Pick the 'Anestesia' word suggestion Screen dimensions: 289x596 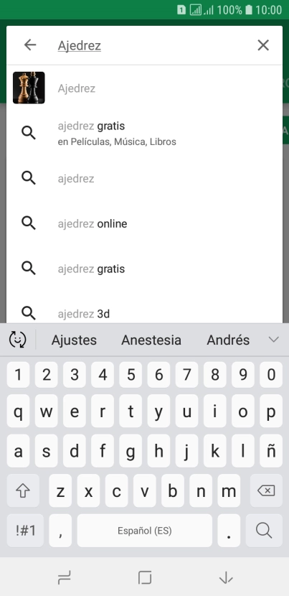[x=151, y=340]
